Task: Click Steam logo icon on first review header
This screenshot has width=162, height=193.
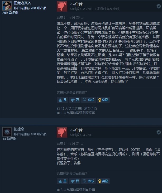Action: click(158, 6)
